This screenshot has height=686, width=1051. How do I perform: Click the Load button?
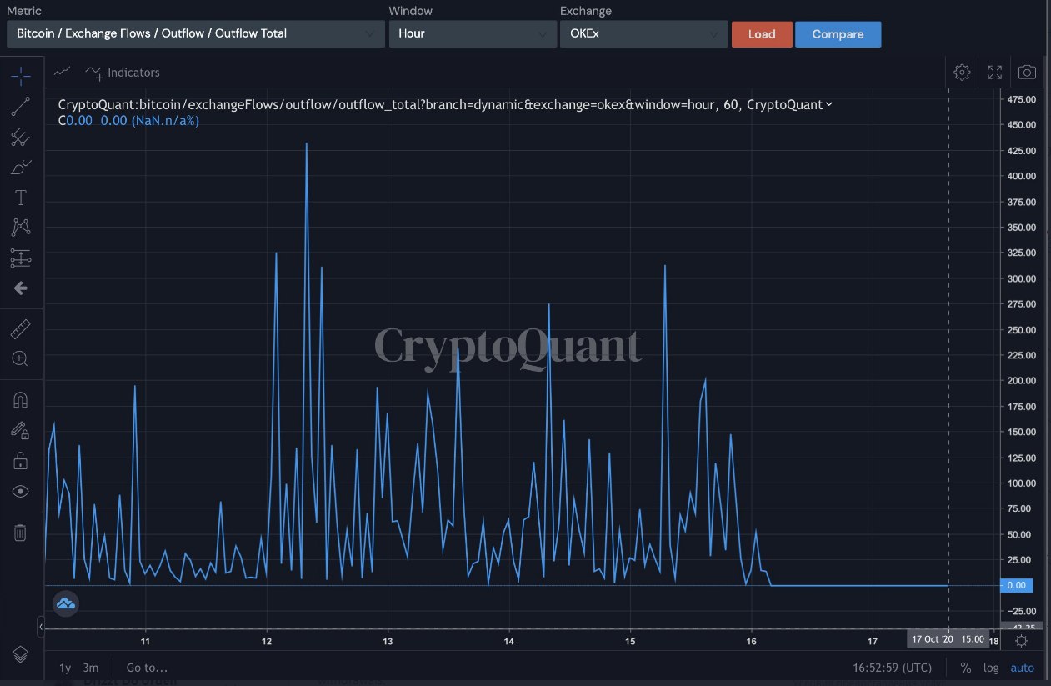point(762,34)
